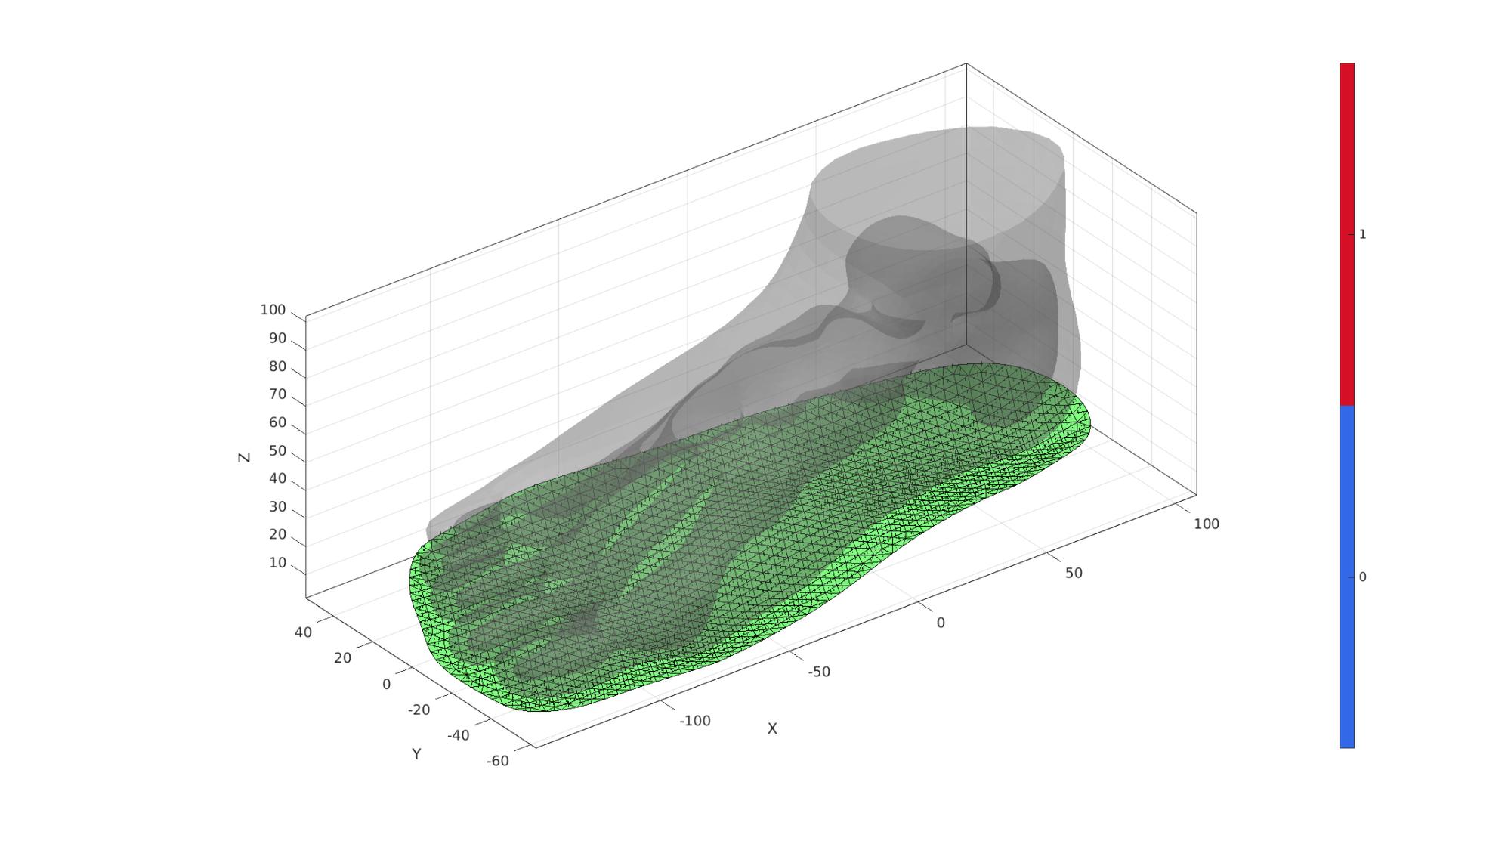Screen dimensions: 1511x841
Task: Click Z axis tick label 50
Action: point(277,451)
